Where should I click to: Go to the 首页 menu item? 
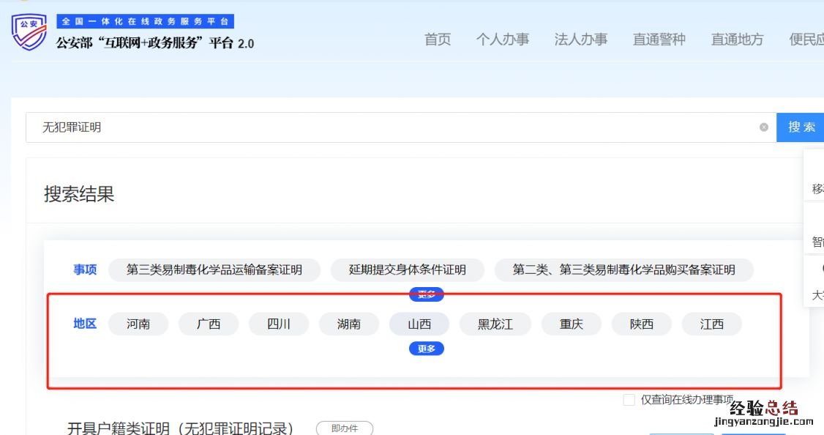[438, 40]
